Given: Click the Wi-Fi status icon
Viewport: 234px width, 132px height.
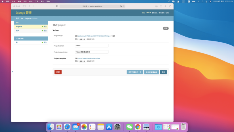Looking at the screenshot, I should coord(199,1).
